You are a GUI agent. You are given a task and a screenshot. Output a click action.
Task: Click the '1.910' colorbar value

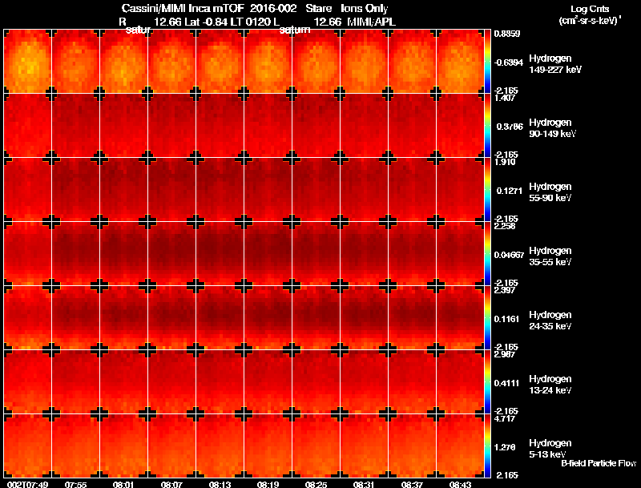coord(506,162)
